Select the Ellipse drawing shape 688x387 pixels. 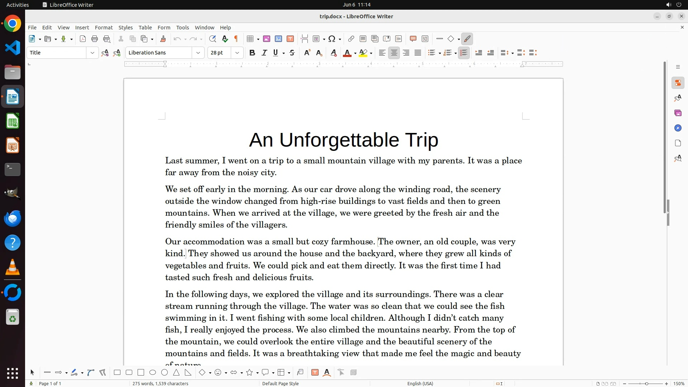click(x=153, y=373)
